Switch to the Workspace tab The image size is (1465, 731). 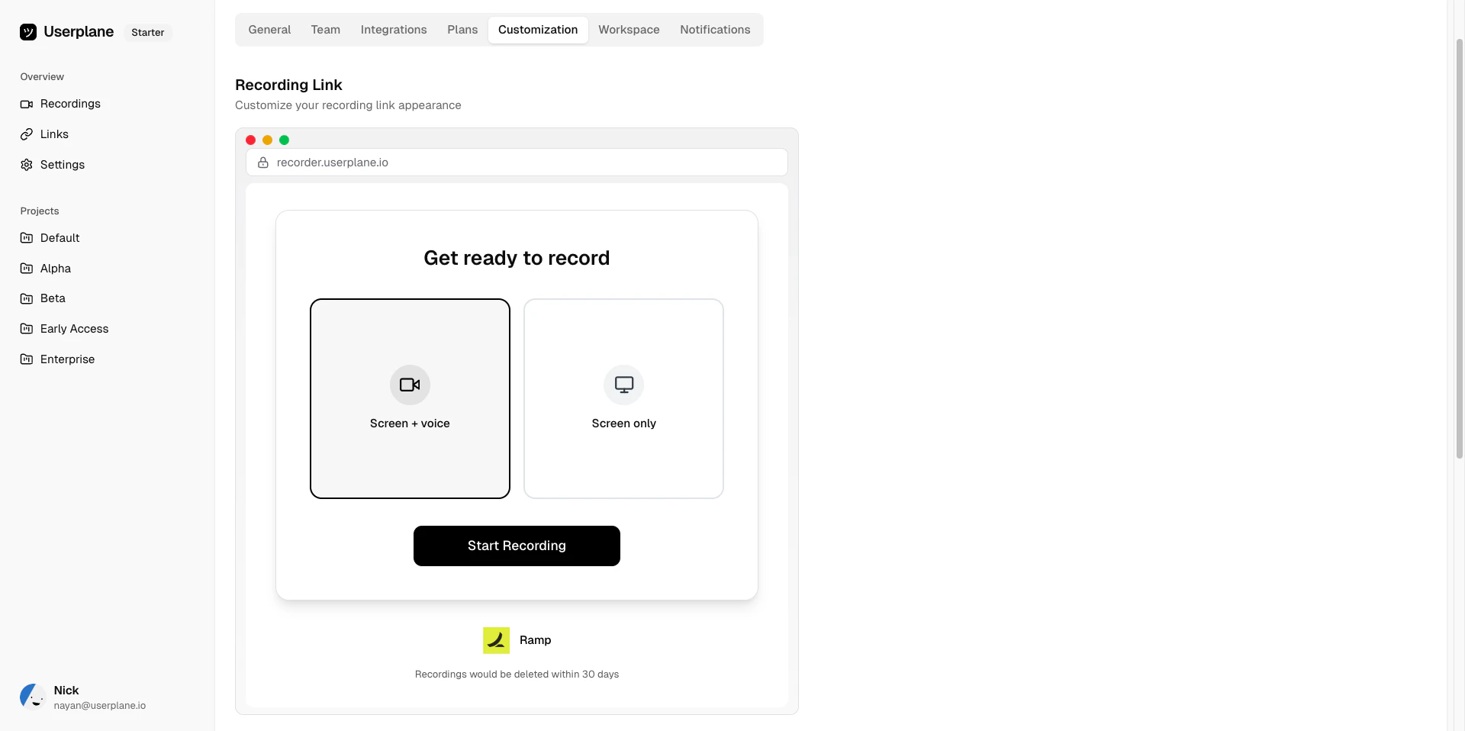pos(629,30)
